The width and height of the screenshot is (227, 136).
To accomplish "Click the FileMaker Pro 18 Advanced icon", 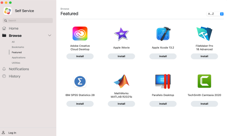I will pos(204,34).
